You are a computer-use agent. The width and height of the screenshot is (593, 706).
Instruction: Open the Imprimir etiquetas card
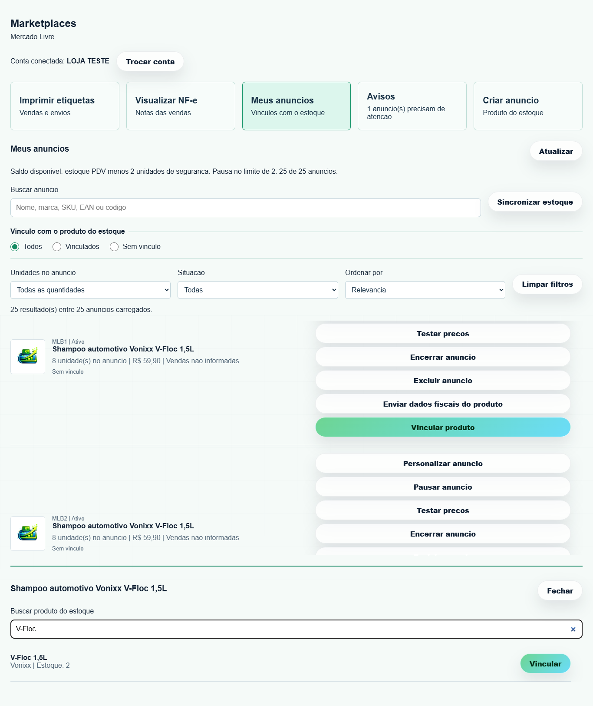(65, 106)
